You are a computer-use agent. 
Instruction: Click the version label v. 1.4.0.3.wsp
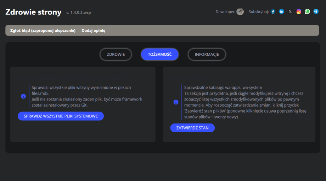point(81,13)
